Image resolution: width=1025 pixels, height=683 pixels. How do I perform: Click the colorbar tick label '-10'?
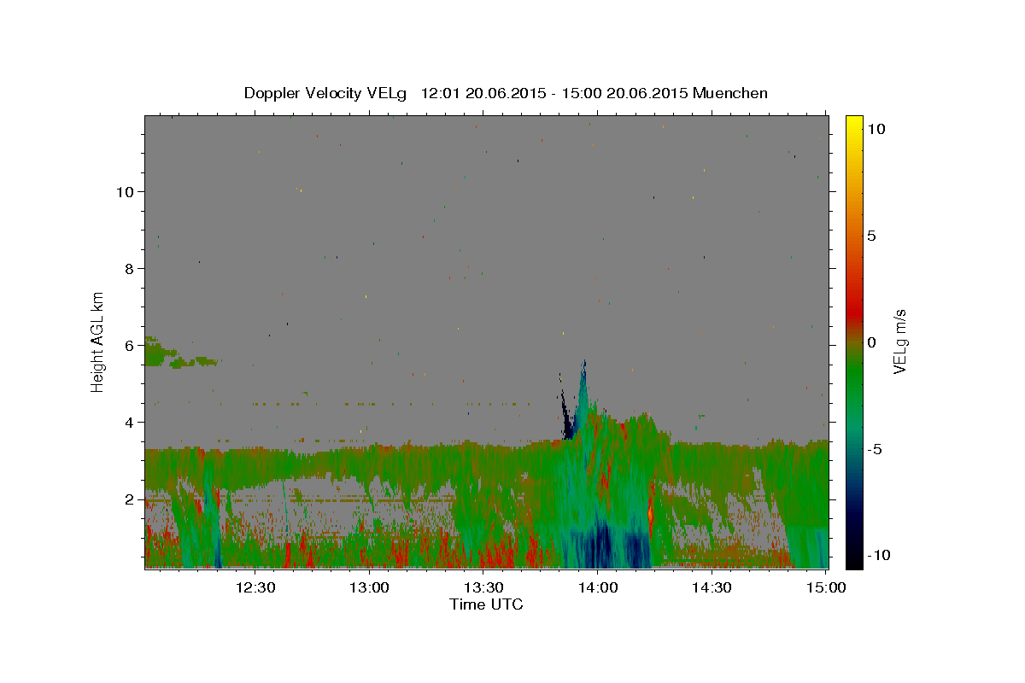879,555
